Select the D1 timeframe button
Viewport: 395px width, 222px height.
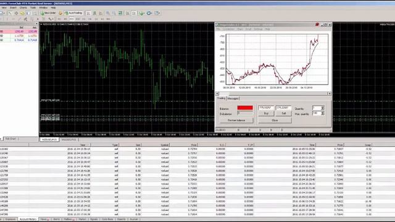coord(96,19)
